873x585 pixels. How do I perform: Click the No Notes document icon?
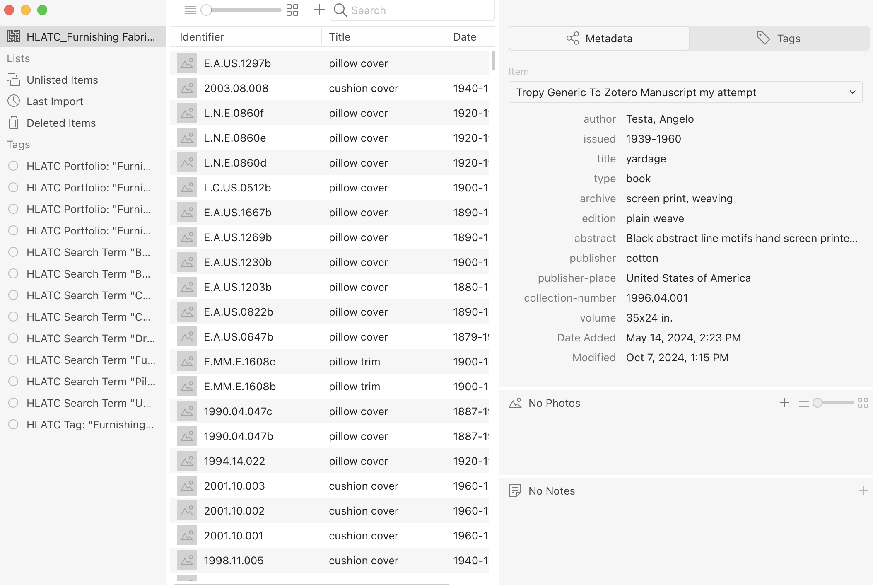point(515,491)
